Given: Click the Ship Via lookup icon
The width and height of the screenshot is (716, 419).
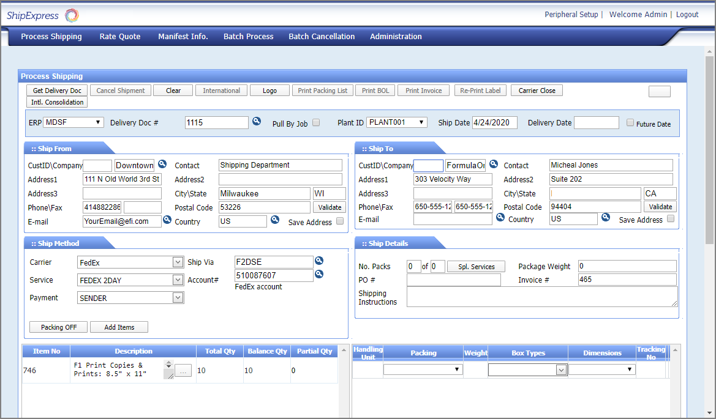Looking at the screenshot, I should point(319,261).
